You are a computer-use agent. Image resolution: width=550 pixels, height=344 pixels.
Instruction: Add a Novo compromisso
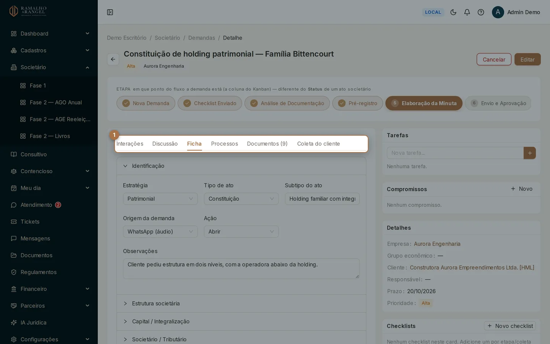522,189
